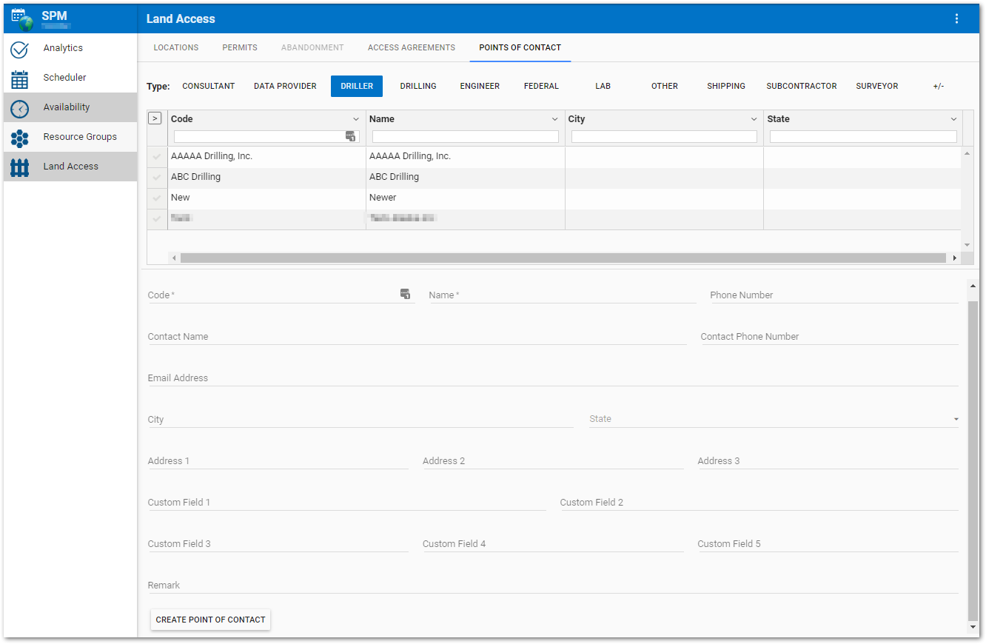Toggle the checkmark on the New row

click(x=156, y=198)
